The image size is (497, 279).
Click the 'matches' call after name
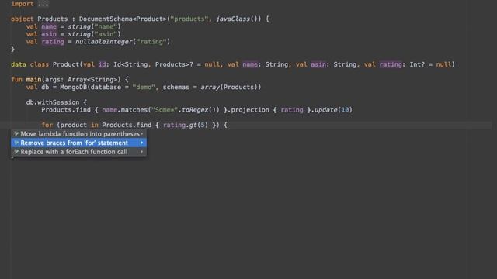pos(134,110)
